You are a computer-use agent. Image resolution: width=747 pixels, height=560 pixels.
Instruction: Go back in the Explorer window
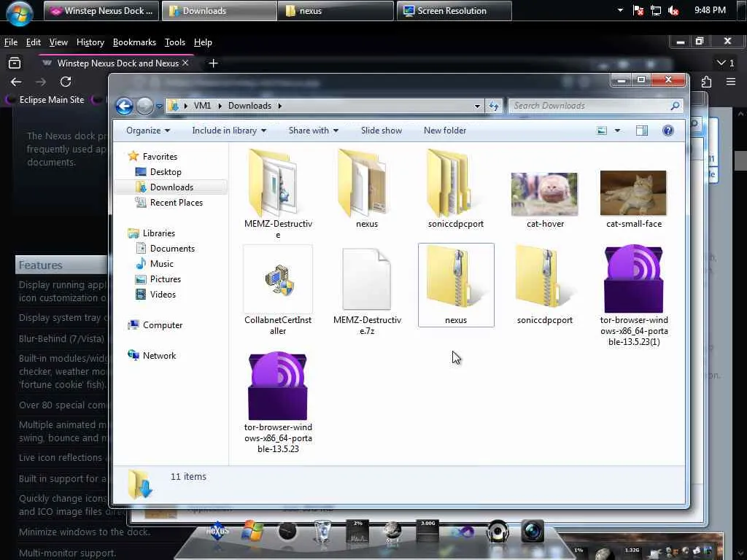coord(124,106)
